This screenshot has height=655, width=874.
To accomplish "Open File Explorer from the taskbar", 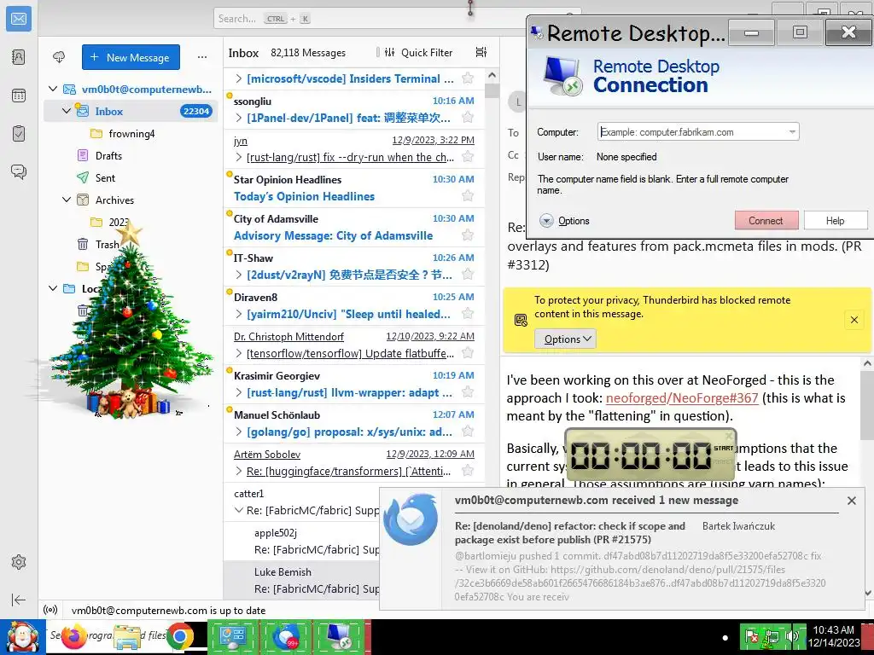I will (x=128, y=637).
